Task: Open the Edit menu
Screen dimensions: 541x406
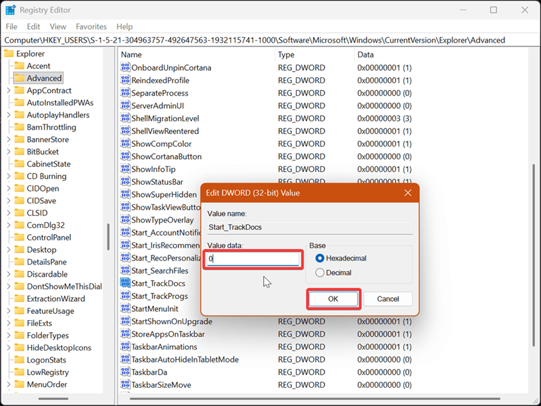Action: coord(33,26)
